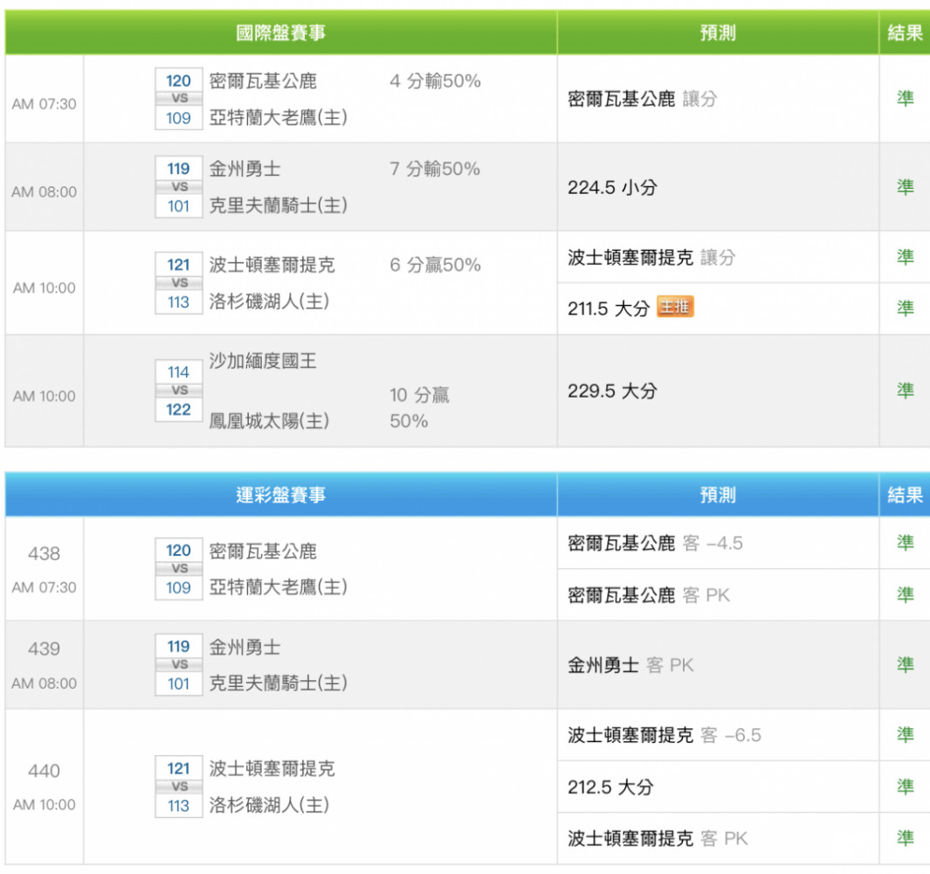This screenshot has width=930, height=874.
Task: Select 克里夫蘭騎士(主) in the 國際盤賽事 table
Action: click(279, 205)
